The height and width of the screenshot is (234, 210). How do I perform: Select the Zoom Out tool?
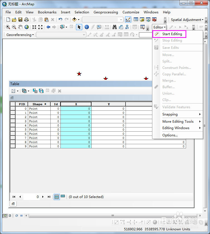coord(14,27)
